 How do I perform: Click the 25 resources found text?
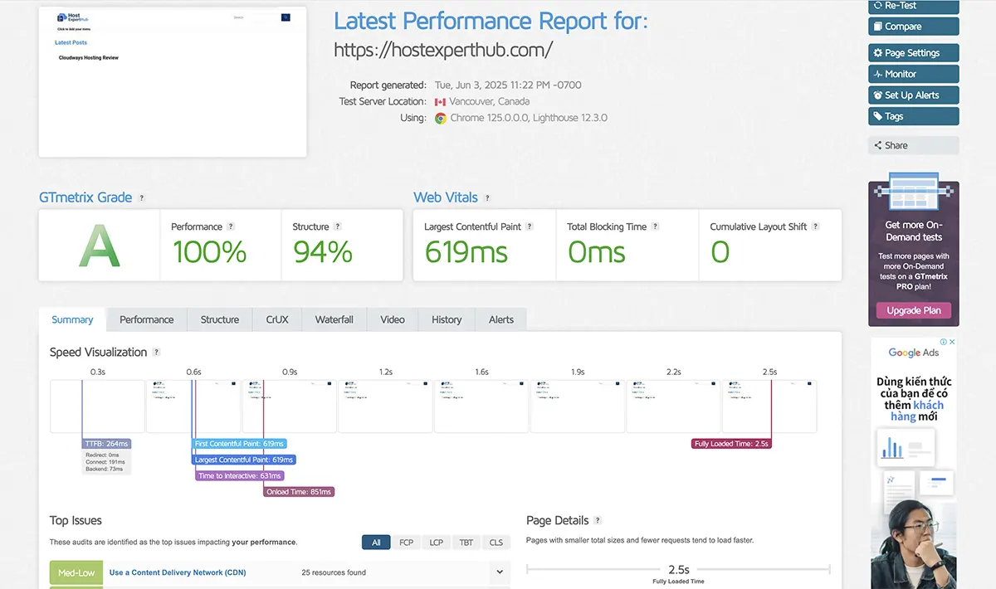[x=334, y=572]
